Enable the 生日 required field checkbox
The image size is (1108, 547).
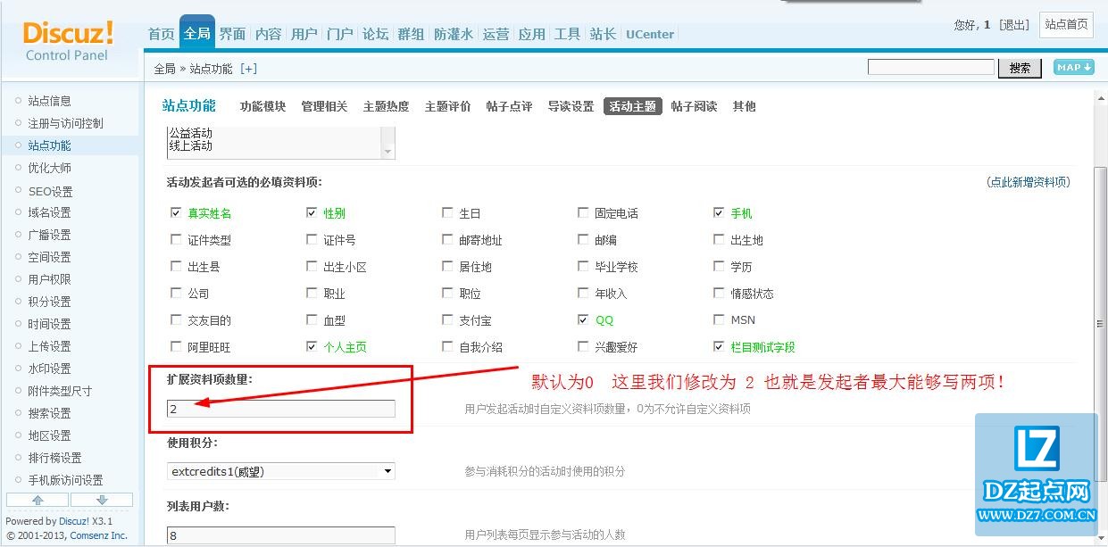[x=447, y=213]
